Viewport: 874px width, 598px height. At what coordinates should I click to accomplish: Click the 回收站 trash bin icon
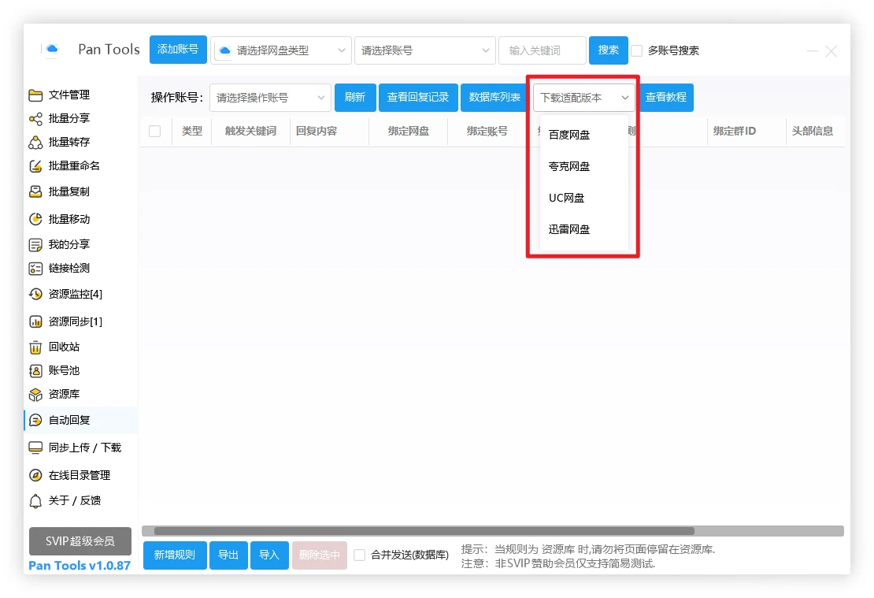35,347
